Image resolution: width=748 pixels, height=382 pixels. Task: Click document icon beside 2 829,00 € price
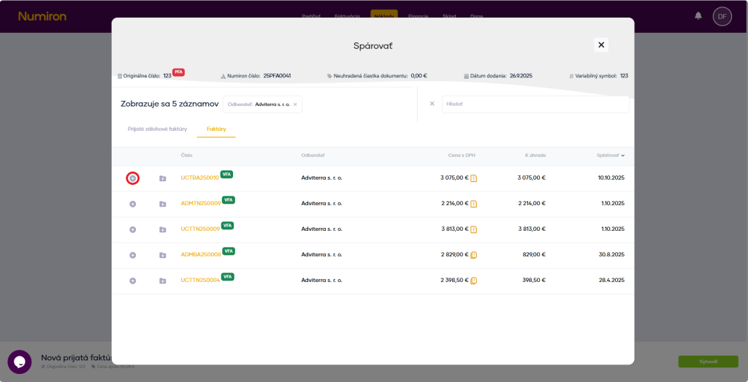point(473,255)
